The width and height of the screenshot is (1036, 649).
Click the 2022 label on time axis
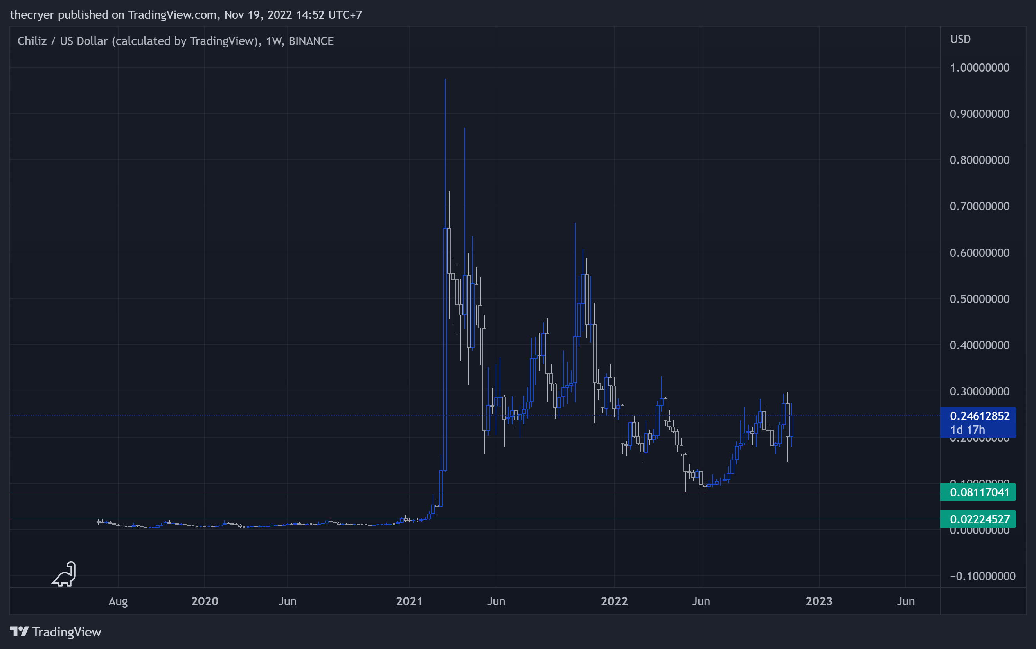pyautogui.click(x=614, y=601)
